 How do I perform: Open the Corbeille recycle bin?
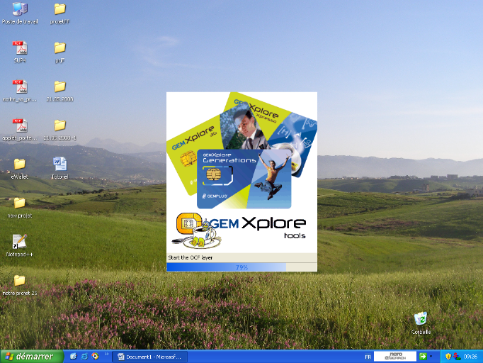click(421, 320)
